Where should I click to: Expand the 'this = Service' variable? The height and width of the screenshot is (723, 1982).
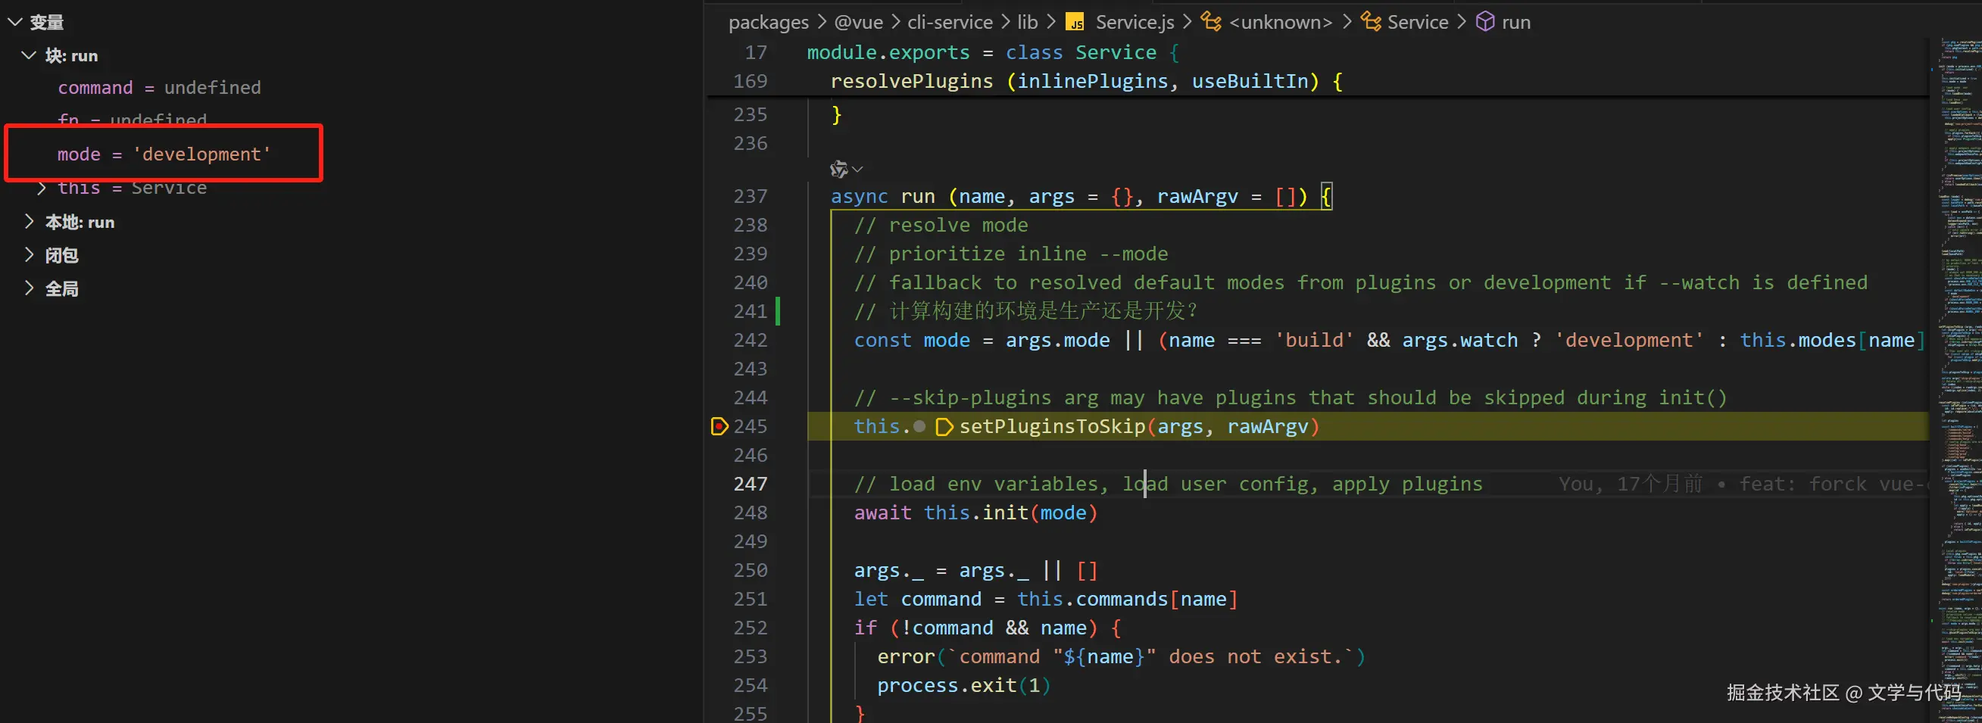click(x=42, y=188)
